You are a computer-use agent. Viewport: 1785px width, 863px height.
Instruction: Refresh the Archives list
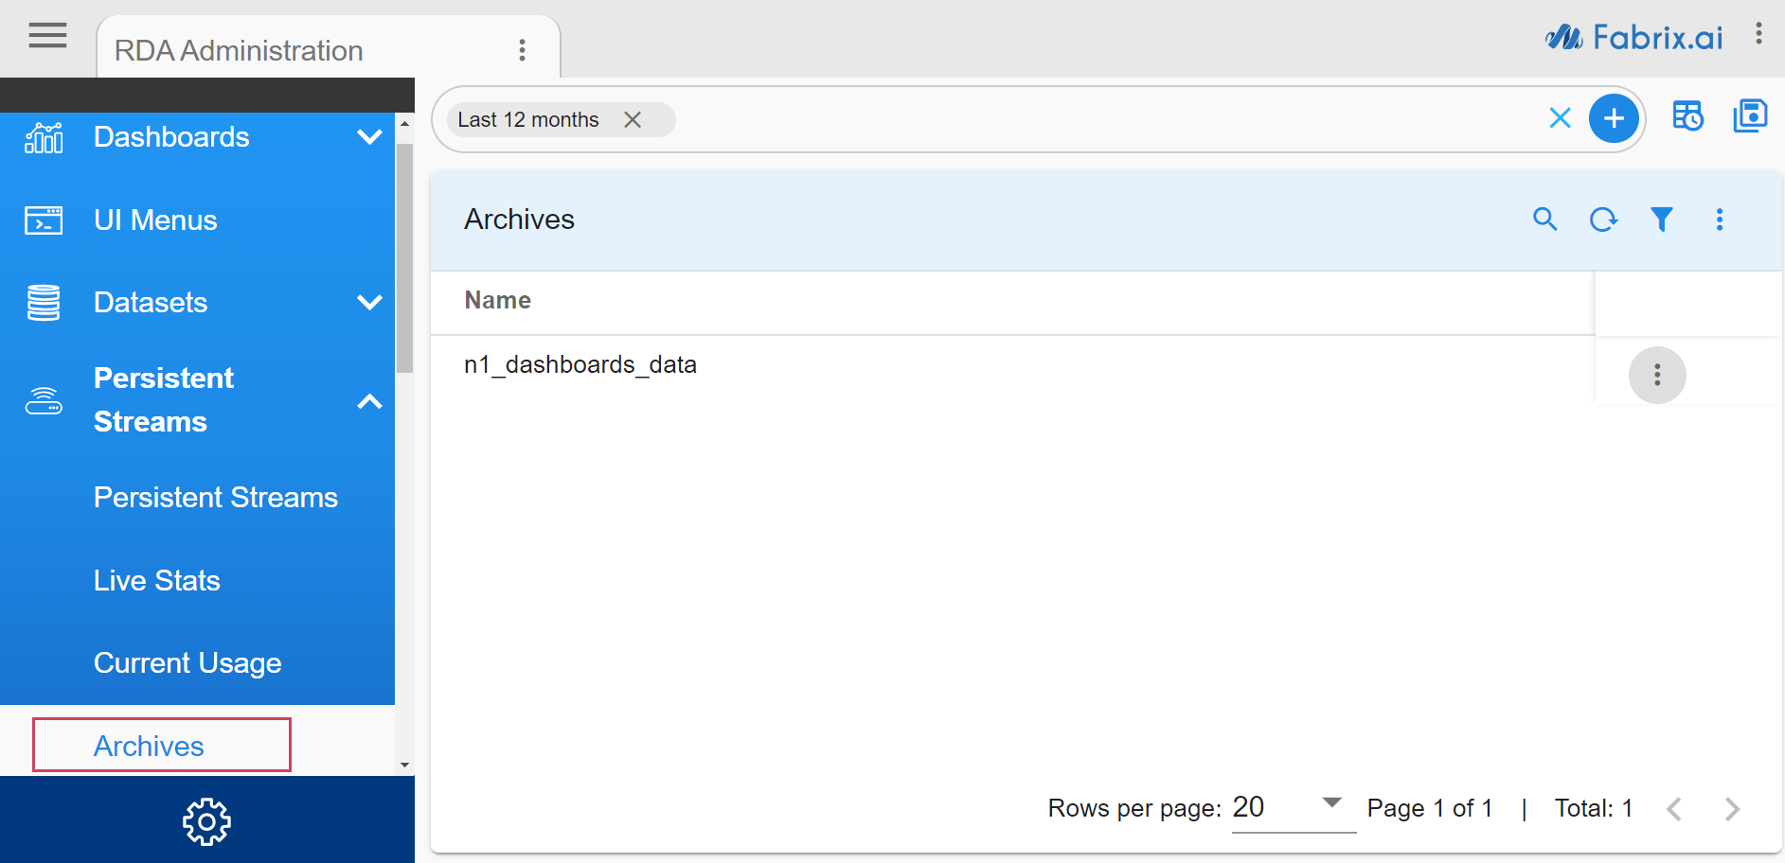(1603, 220)
